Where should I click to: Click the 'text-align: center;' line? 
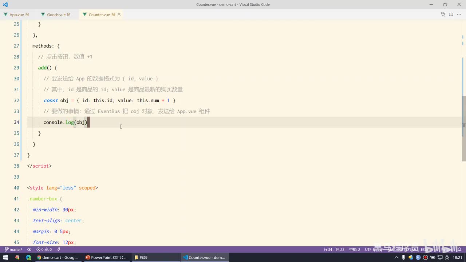tap(58, 221)
